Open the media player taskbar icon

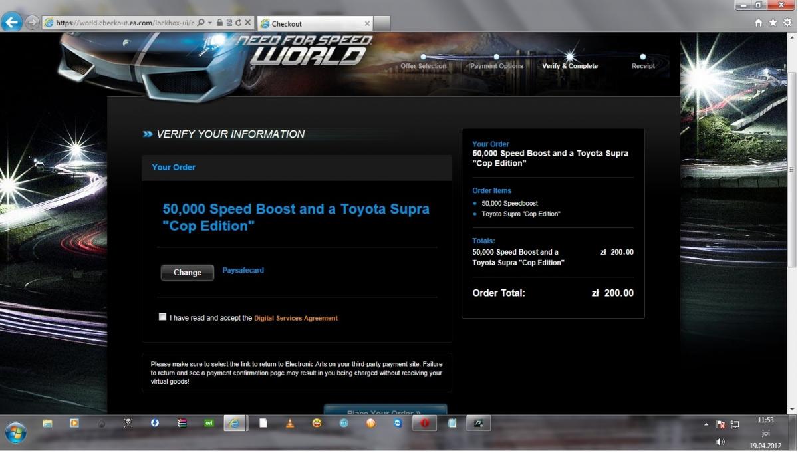[x=74, y=423]
